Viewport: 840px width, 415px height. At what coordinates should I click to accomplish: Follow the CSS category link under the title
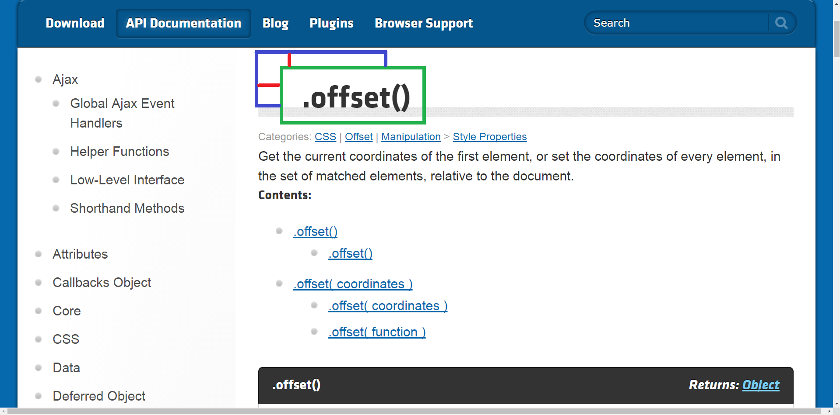coord(325,137)
